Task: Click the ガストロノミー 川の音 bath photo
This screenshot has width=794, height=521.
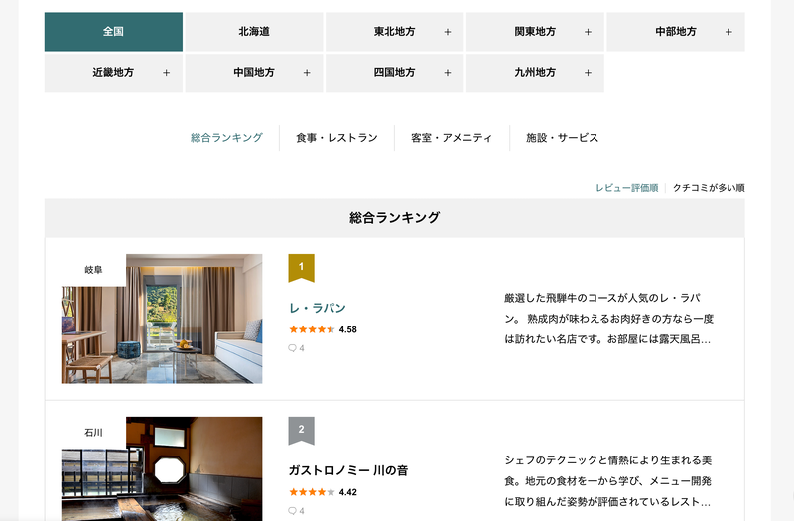Action: coord(162,468)
